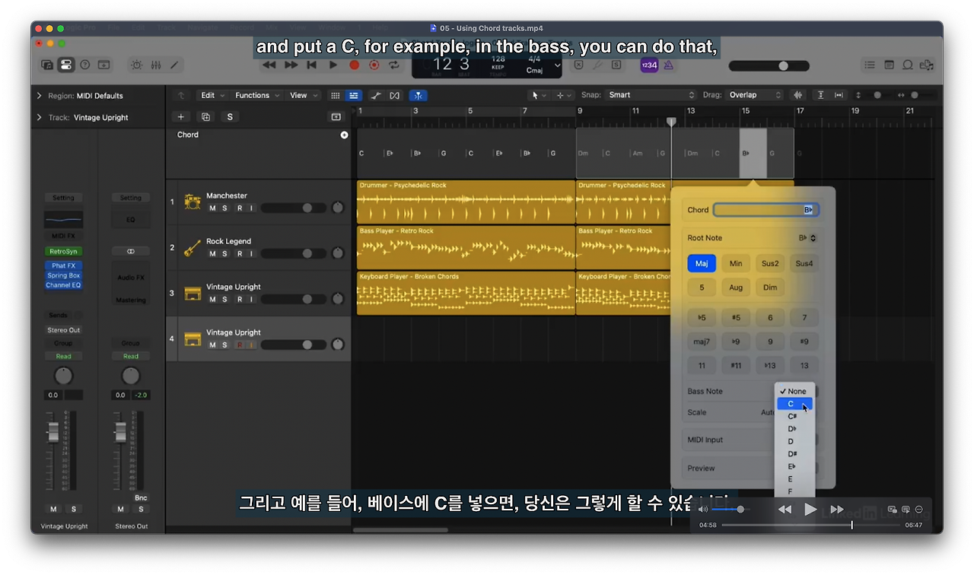Expand the Region MIDI Defaults inspector section
Screen dimensions: 974x575
tap(40, 96)
